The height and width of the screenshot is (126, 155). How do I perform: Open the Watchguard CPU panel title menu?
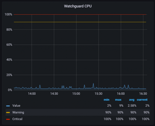pos(78,6)
